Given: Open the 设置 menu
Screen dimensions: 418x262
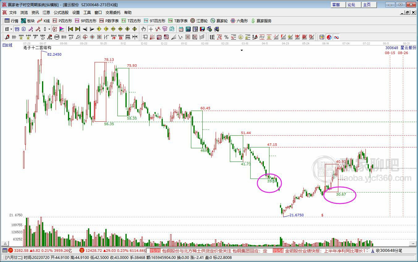Looking at the screenshot, I should (x=76, y=13).
